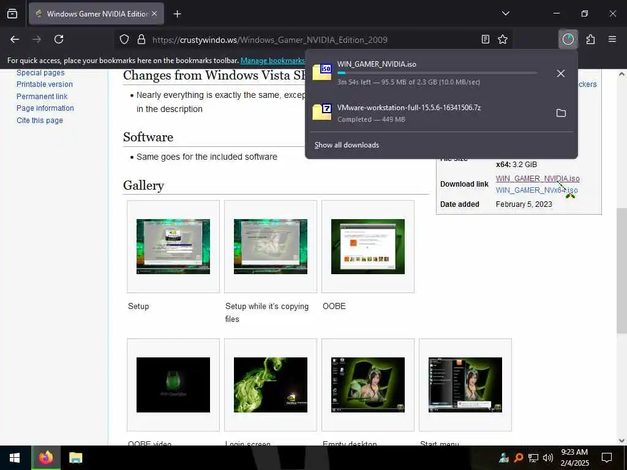Open the volume speaker tray icon
This screenshot has width=627, height=470.
tap(548, 458)
